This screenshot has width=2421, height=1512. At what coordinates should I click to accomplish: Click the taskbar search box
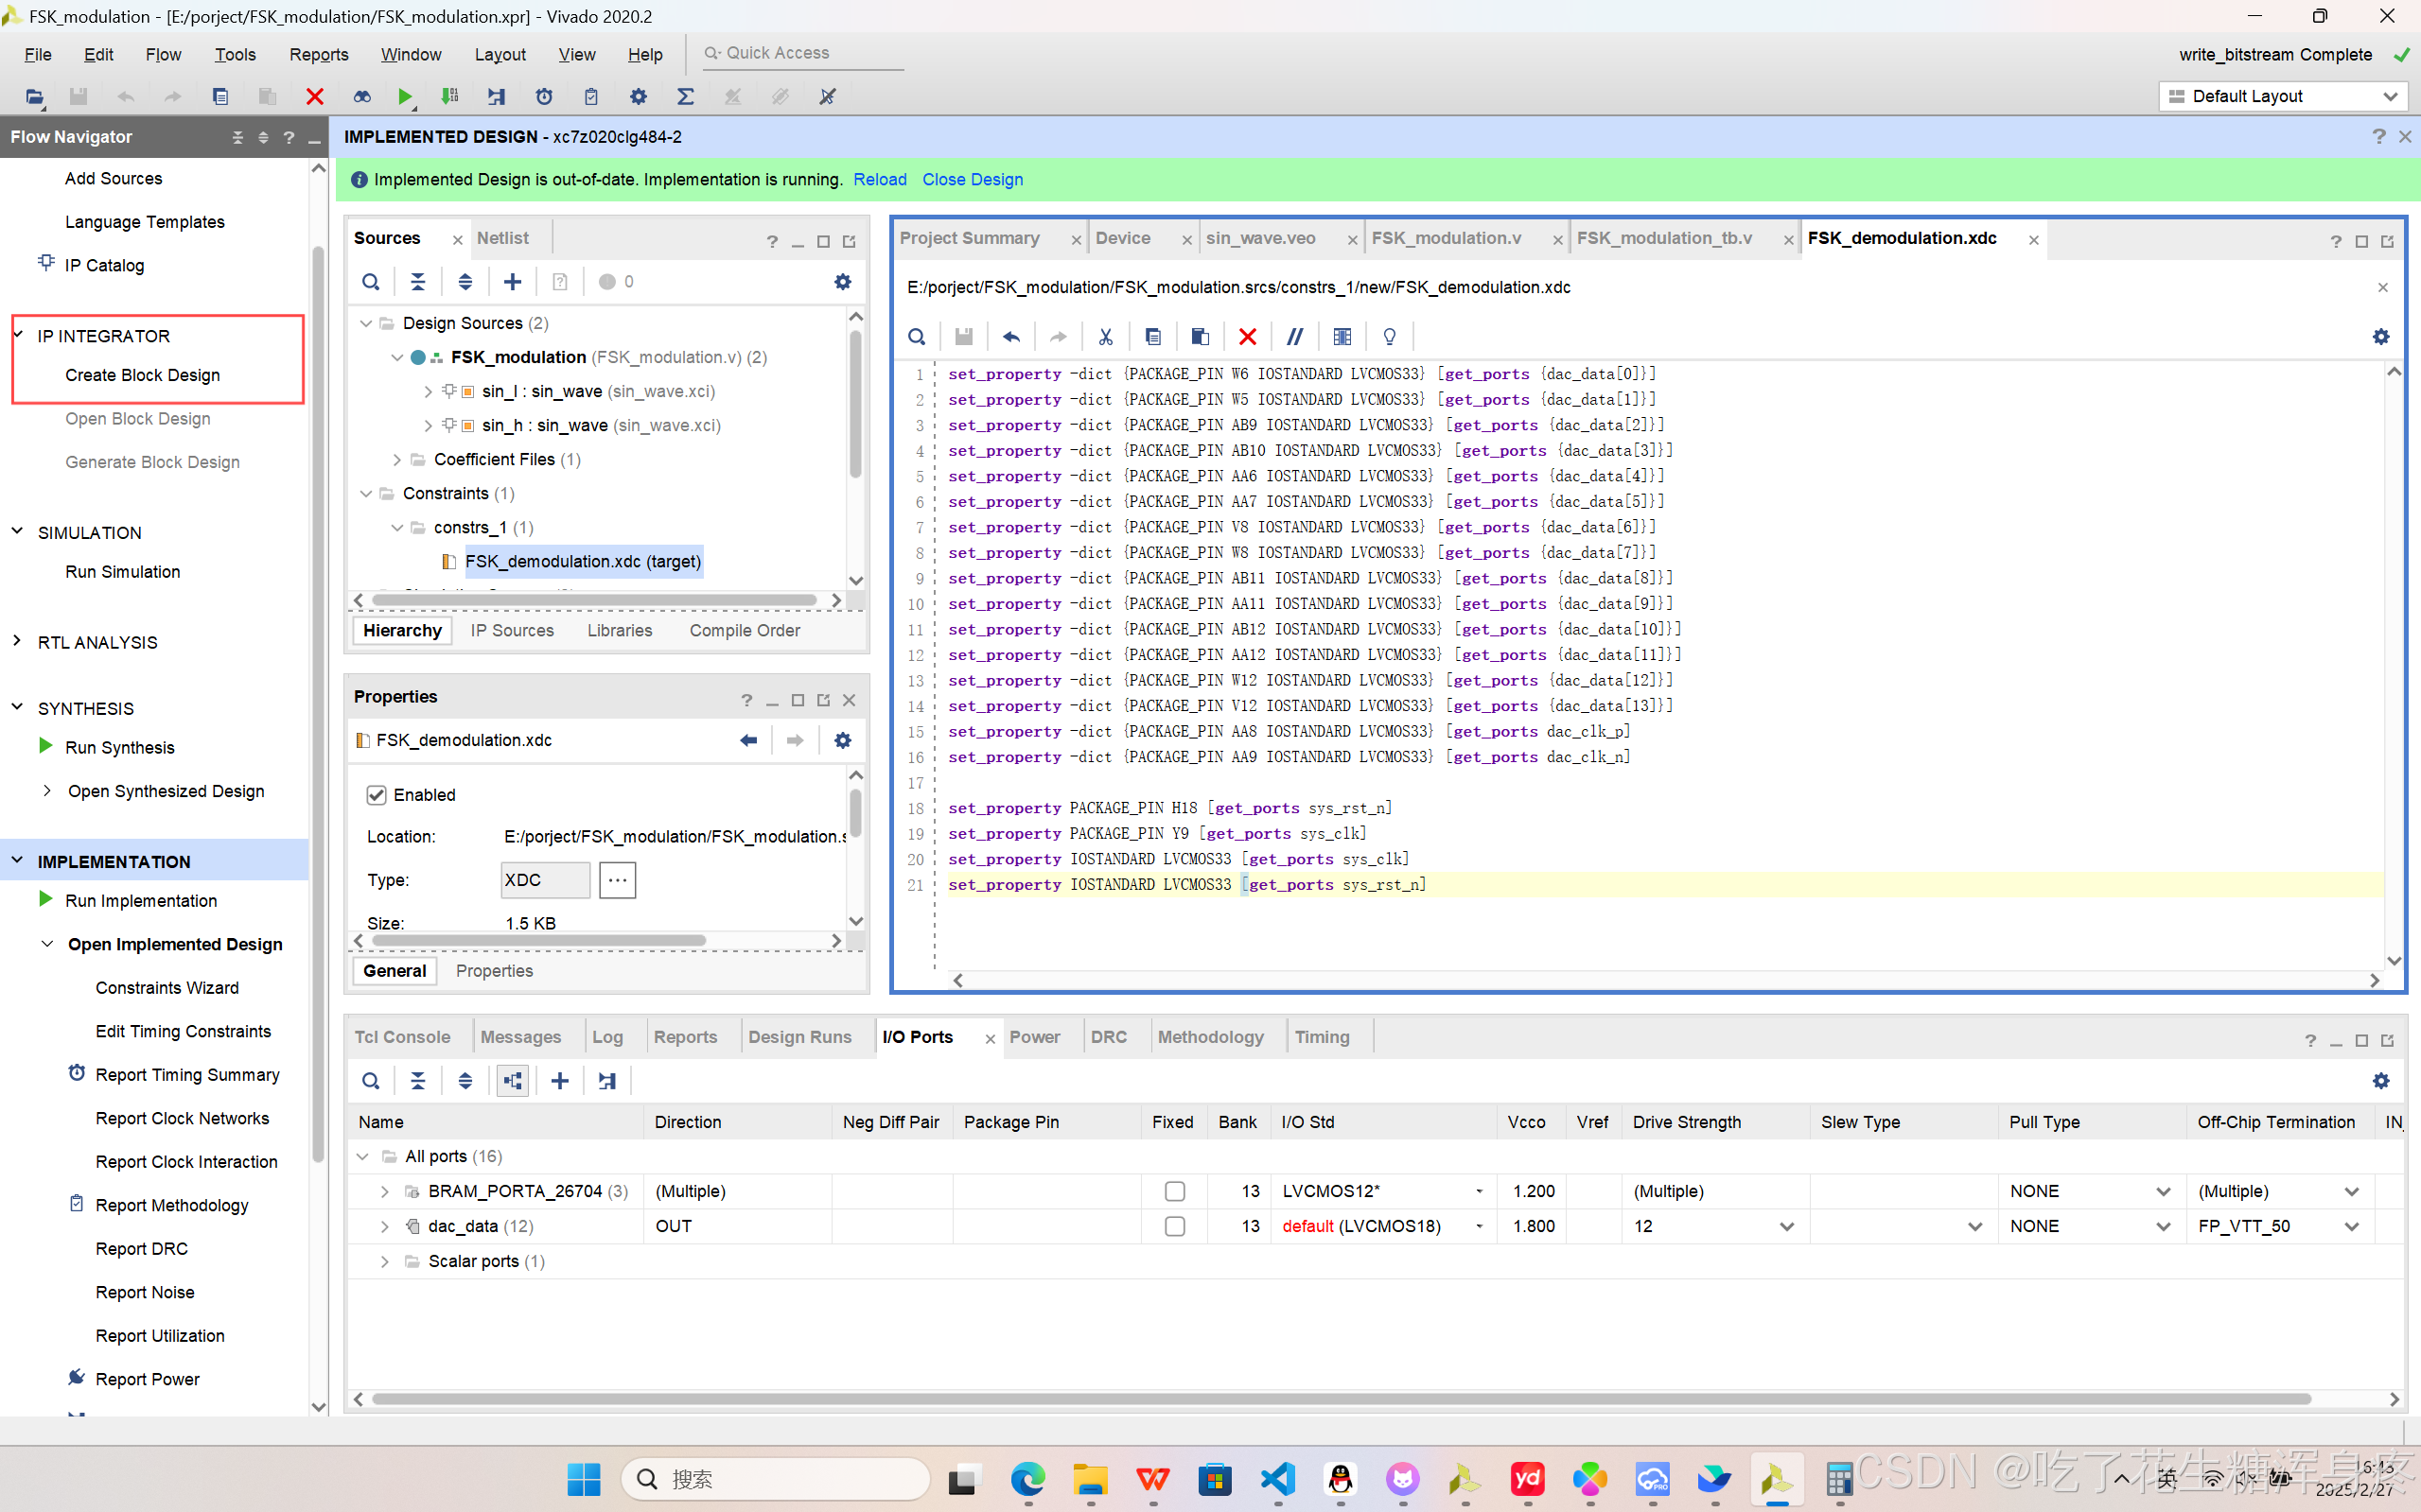[x=777, y=1479]
